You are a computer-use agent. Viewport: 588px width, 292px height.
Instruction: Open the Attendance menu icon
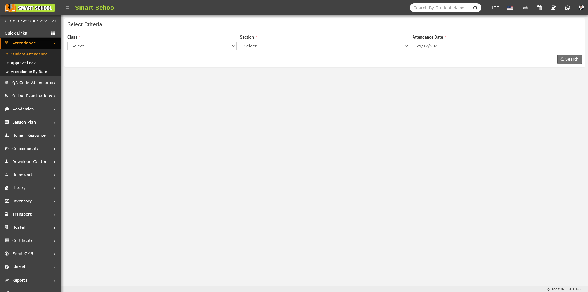point(6,43)
